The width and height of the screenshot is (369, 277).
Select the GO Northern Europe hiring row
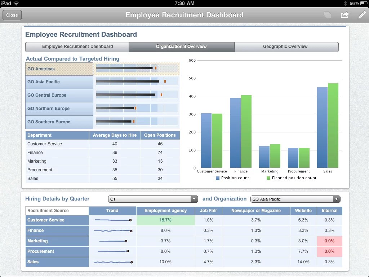click(59, 109)
